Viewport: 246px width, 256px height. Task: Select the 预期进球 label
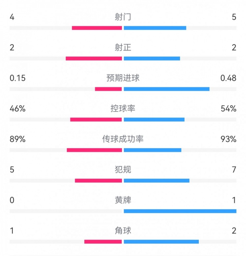(123, 78)
